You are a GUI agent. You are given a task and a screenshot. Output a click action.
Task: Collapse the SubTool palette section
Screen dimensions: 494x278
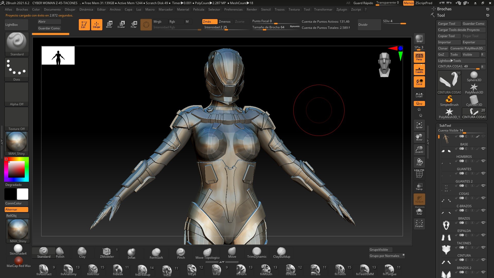tap(445, 125)
